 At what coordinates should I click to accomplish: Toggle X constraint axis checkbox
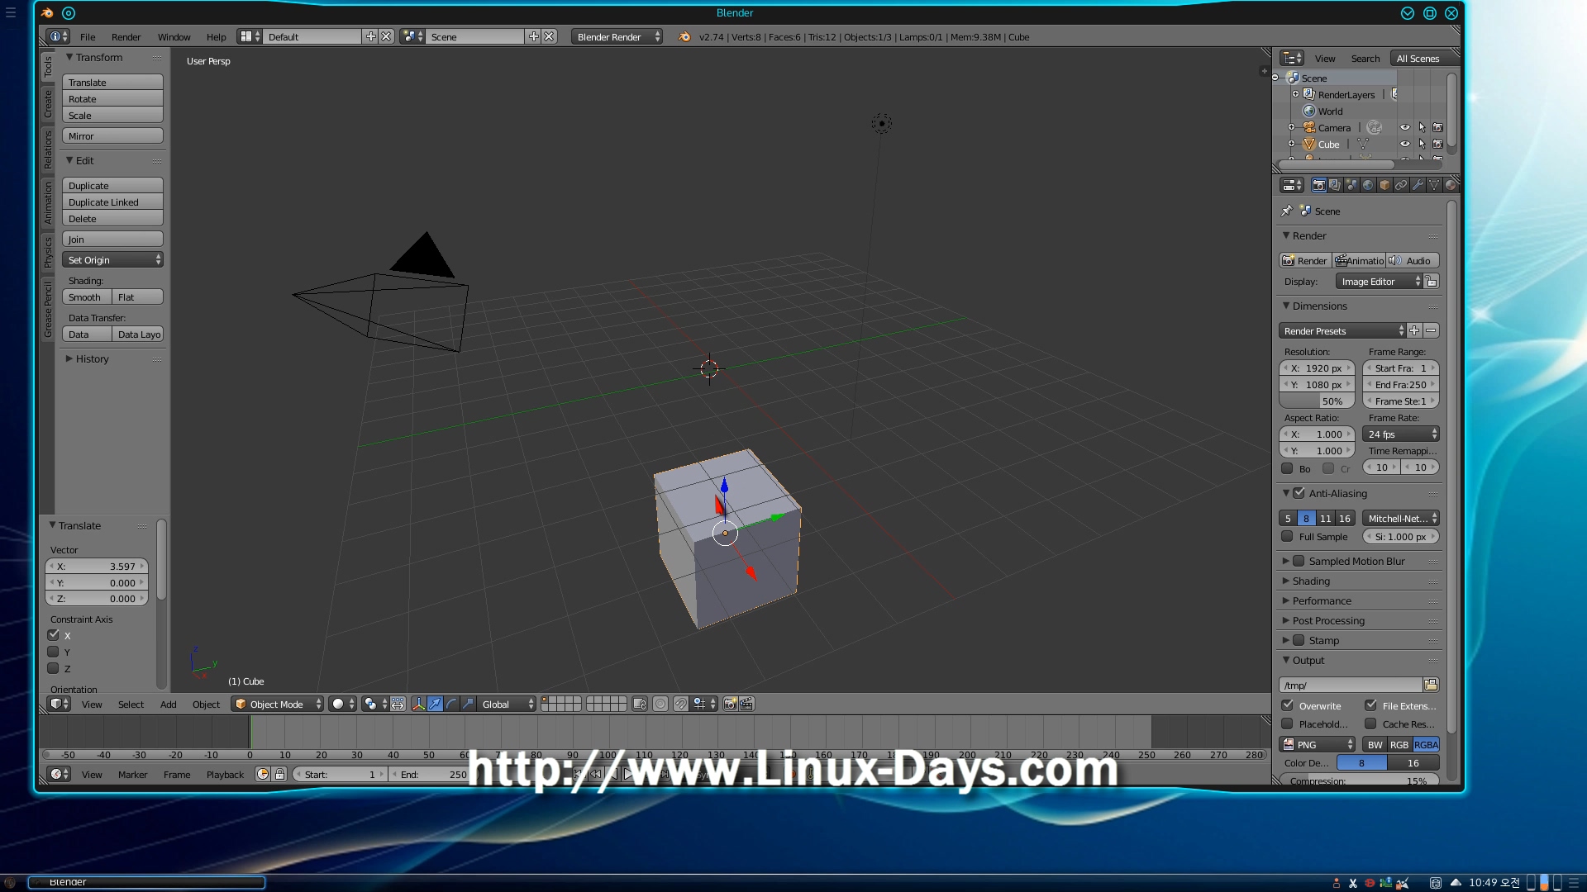(54, 636)
